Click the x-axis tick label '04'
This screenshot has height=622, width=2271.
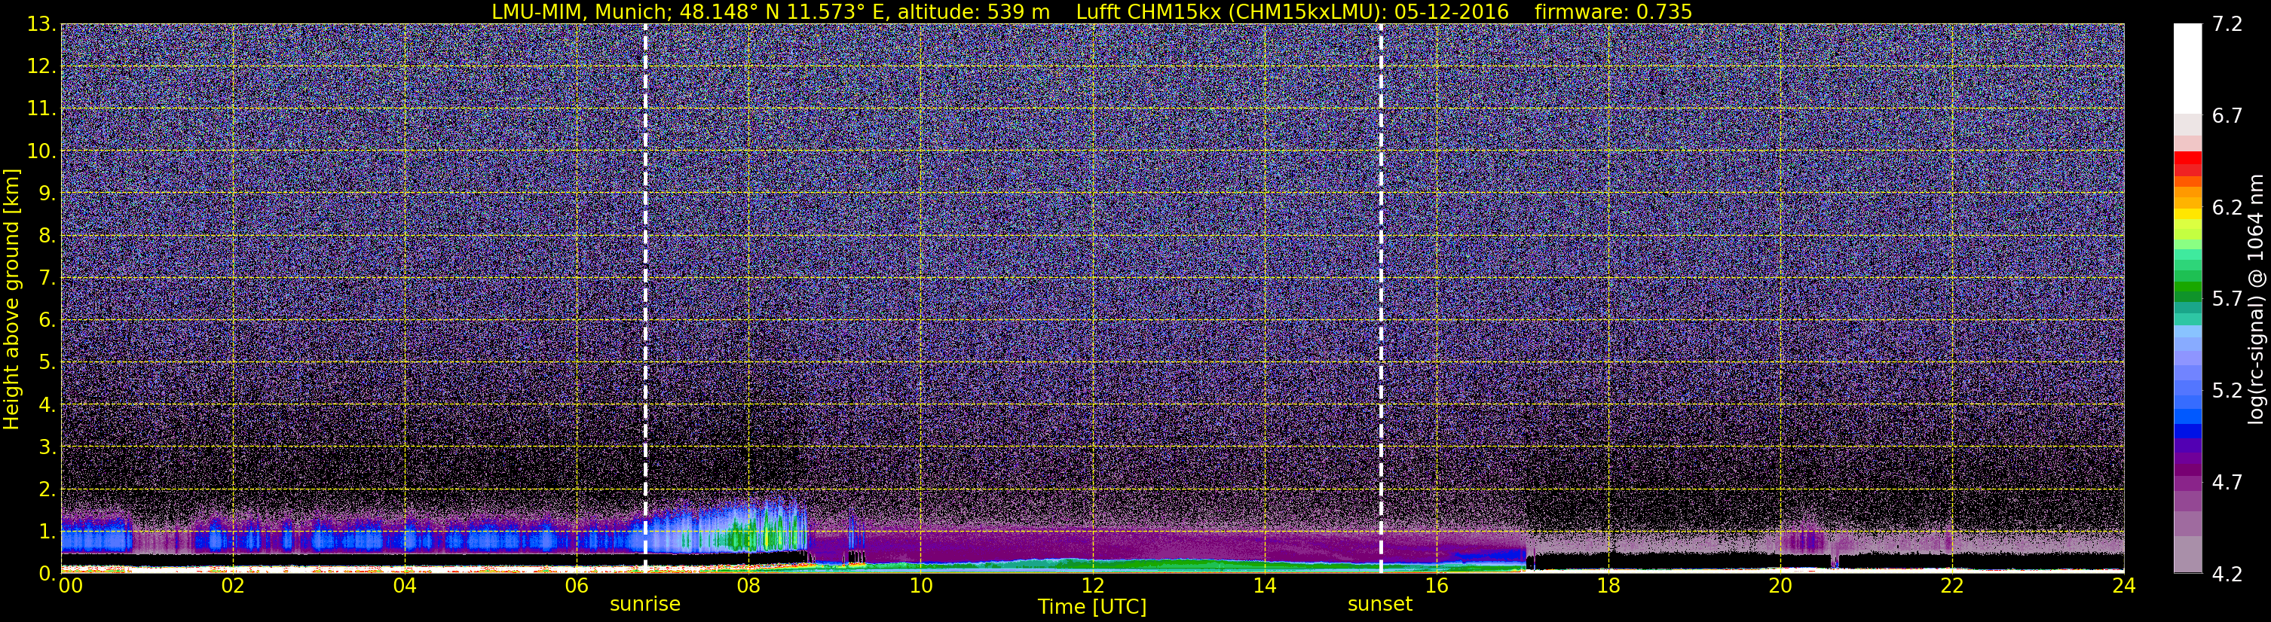point(405,586)
